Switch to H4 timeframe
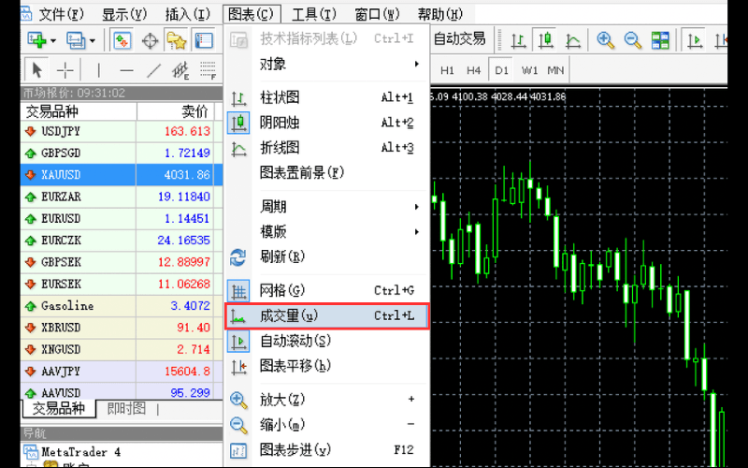Viewport: 748px width, 468px height. (473, 71)
